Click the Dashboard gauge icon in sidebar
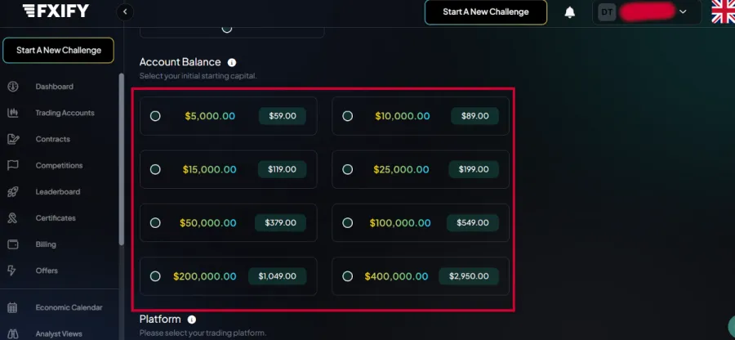 (12, 87)
